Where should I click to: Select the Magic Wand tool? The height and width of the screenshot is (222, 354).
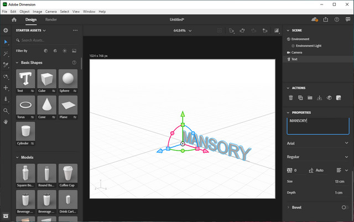click(6, 54)
